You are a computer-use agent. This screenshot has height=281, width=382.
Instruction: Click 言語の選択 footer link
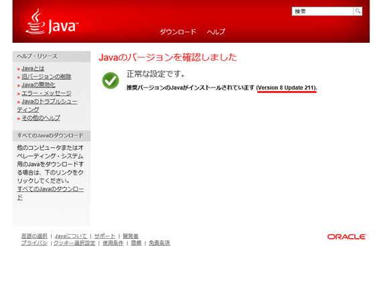34,236
